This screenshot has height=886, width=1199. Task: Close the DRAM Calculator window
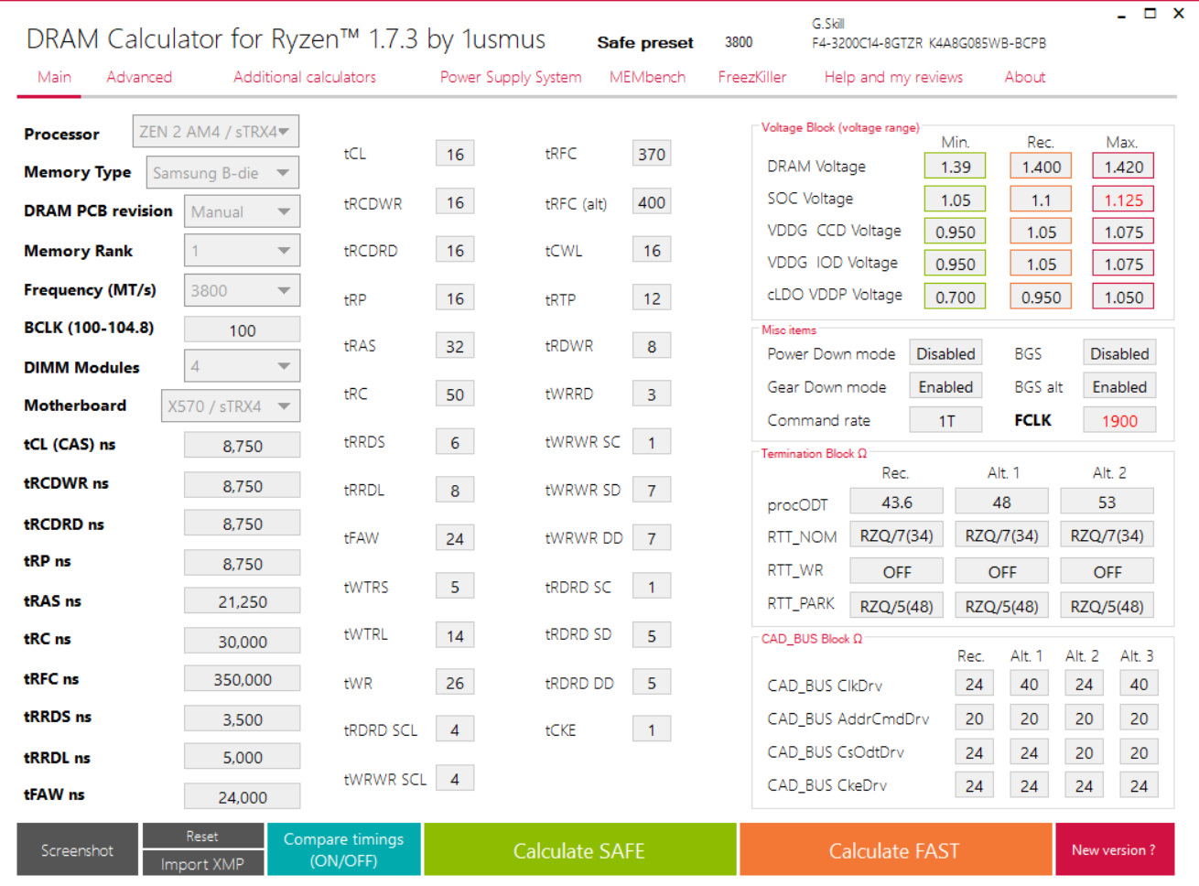(x=1179, y=14)
